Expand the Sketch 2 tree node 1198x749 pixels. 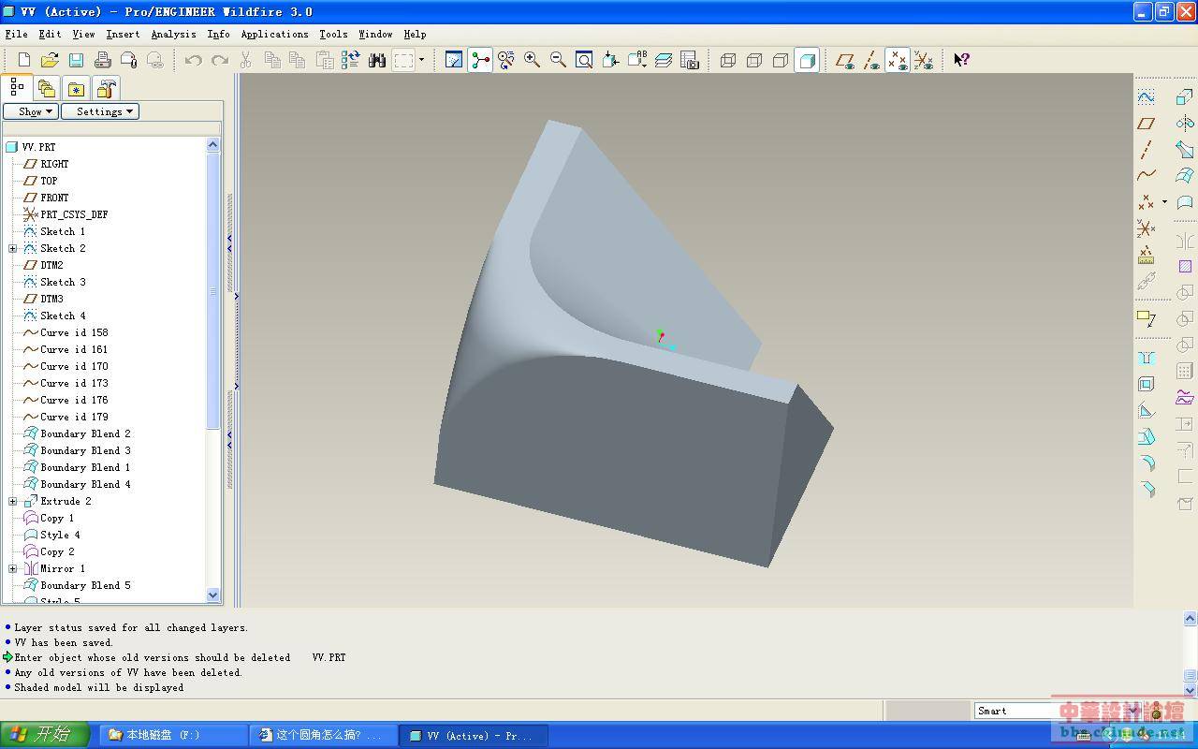pyautogui.click(x=13, y=248)
